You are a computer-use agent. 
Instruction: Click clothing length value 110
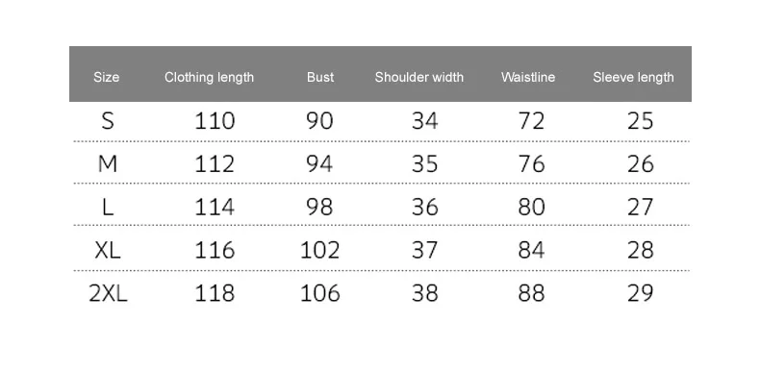215,120
